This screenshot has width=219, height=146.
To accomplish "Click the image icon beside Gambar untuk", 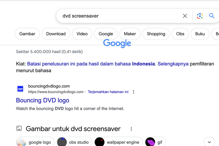I will click(x=19, y=128).
